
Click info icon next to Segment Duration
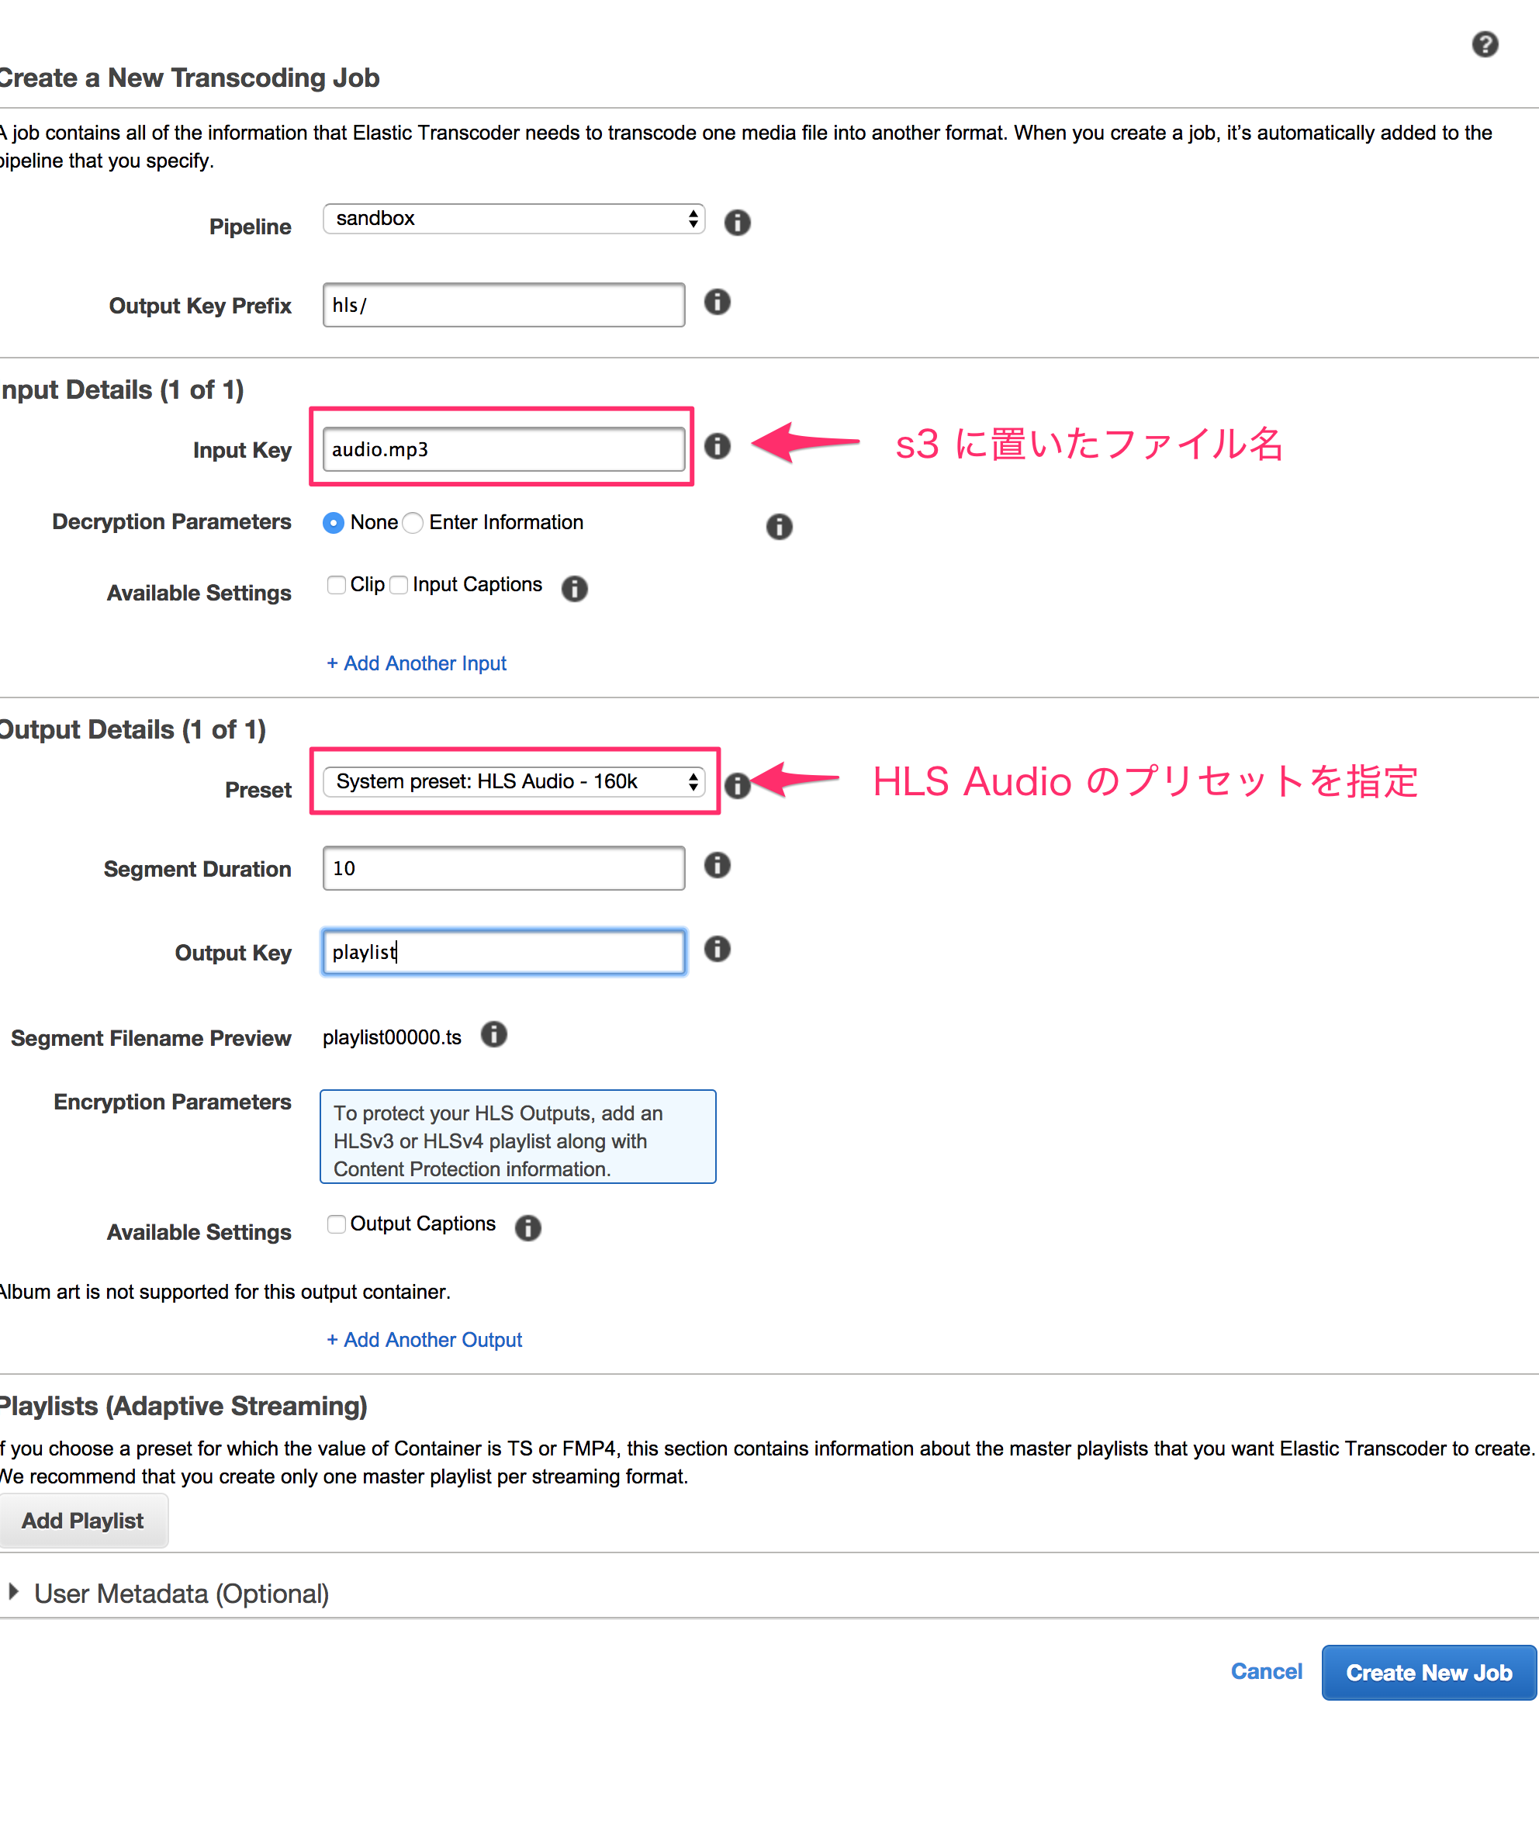(x=718, y=865)
